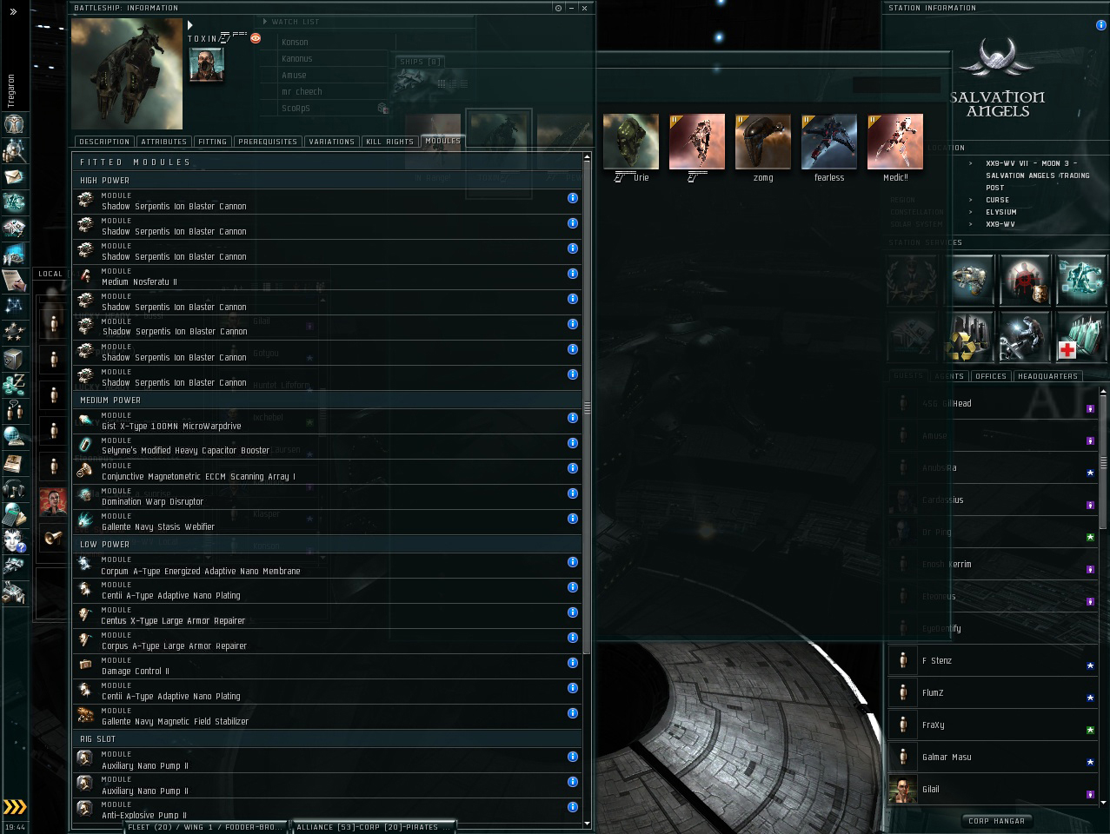
Task: Open the Factory station service icon
Action: tap(969, 280)
